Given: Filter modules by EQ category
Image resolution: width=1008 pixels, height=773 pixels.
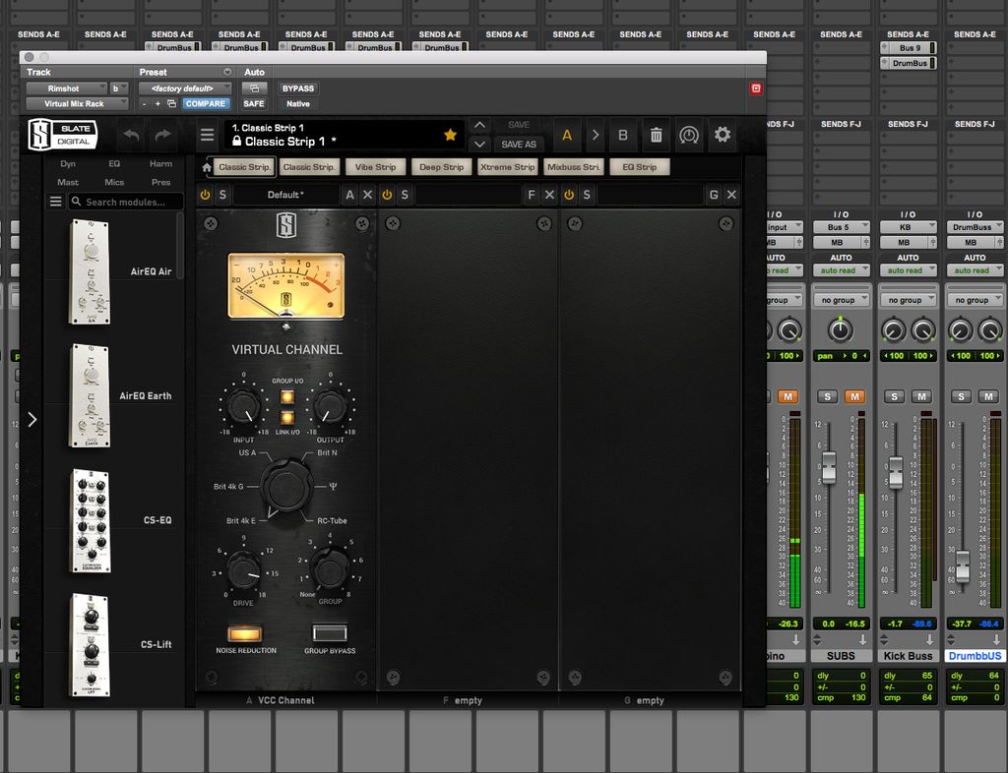Looking at the screenshot, I should pos(114,163).
